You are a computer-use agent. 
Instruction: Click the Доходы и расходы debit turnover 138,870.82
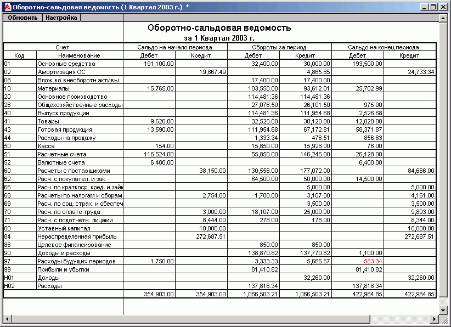(x=263, y=253)
